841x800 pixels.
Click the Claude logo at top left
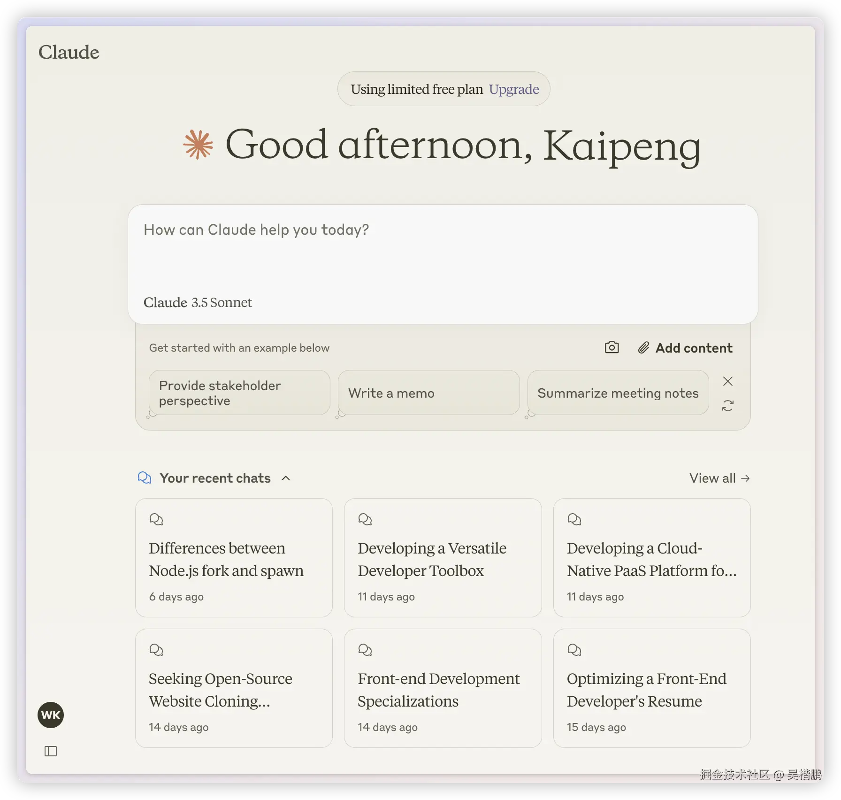point(69,52)
